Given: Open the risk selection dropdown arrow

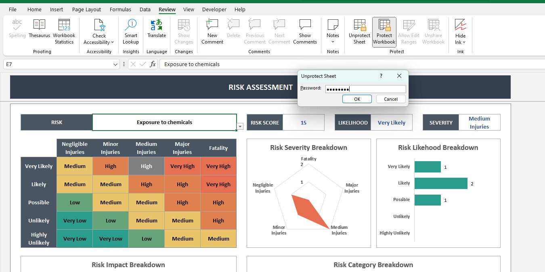Looking at the screenshot, I should pos(240,127).
